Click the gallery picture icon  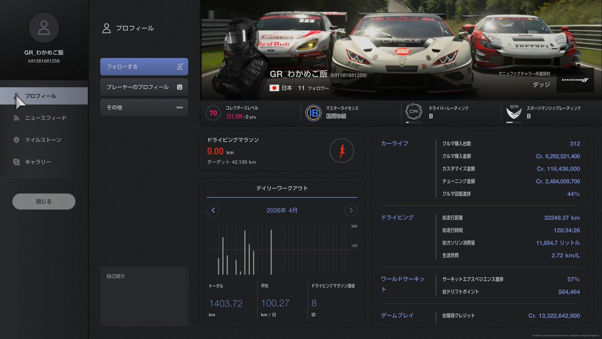(x=17, y=162)
